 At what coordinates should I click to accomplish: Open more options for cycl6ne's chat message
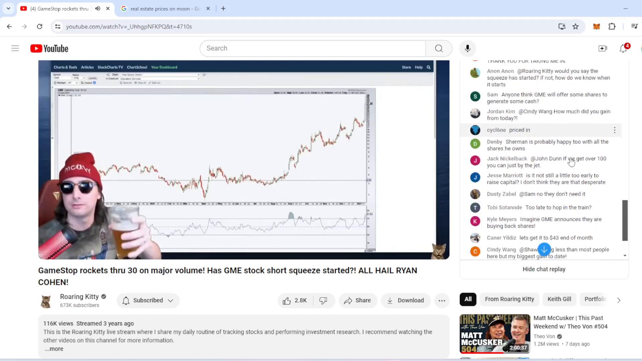(x=615, y=130)
